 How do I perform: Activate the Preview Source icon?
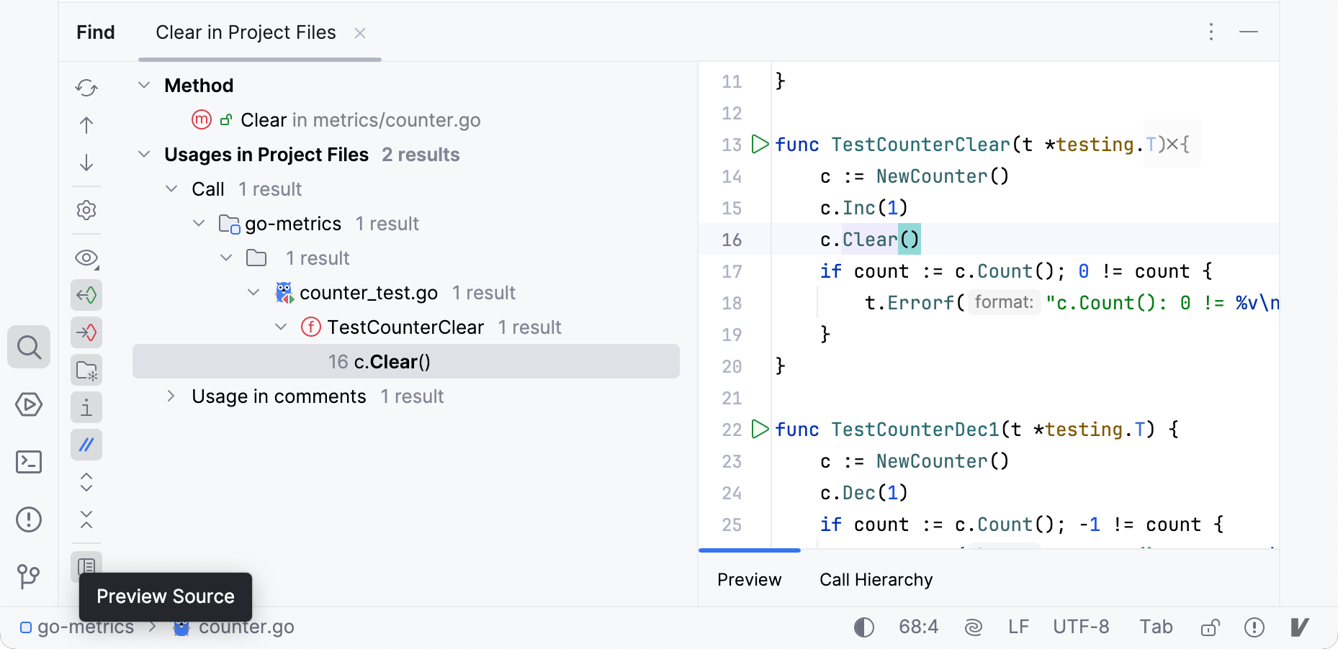pos(86,567)
